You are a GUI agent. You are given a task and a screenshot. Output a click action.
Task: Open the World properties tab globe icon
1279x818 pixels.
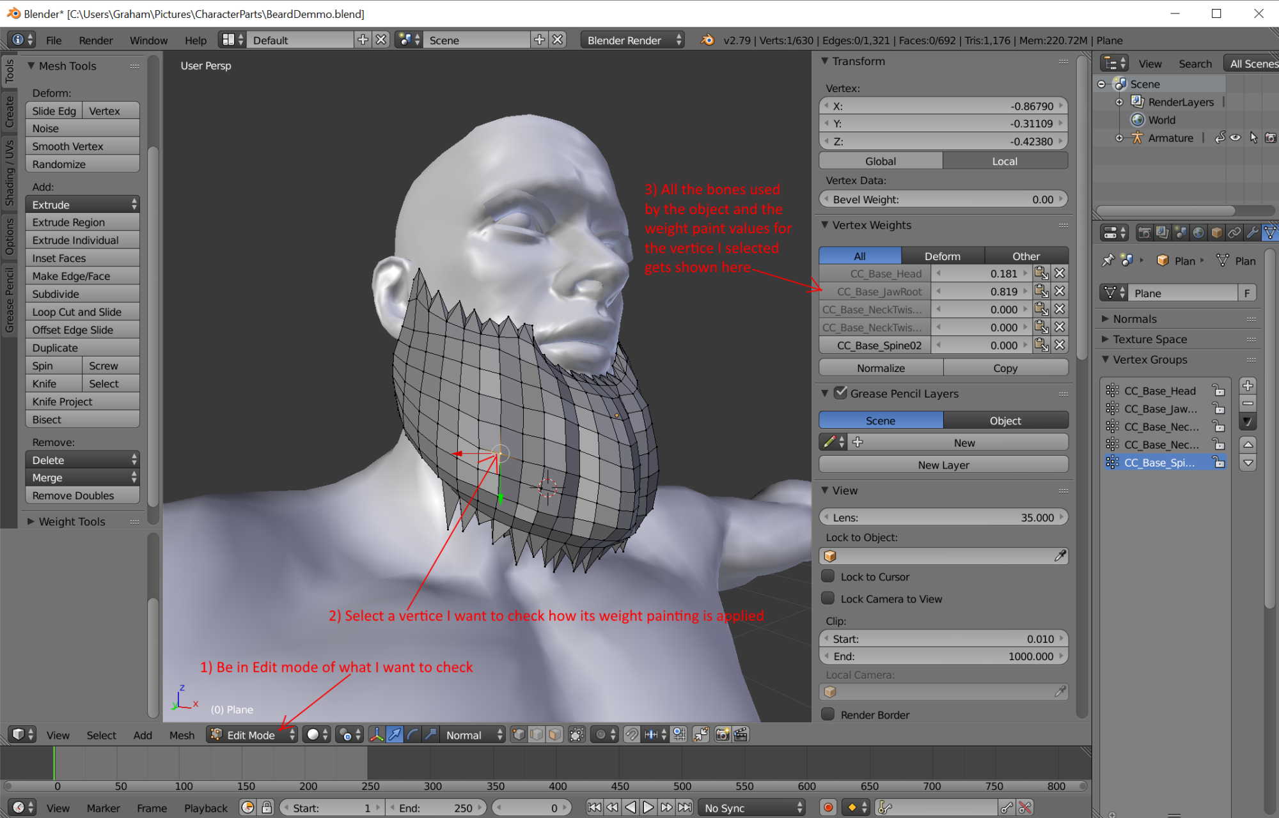[1198, 233]
